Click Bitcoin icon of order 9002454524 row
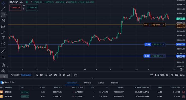The height and width of the screenshot is (100, 186). pyautogui.click(x=2, y=96)
